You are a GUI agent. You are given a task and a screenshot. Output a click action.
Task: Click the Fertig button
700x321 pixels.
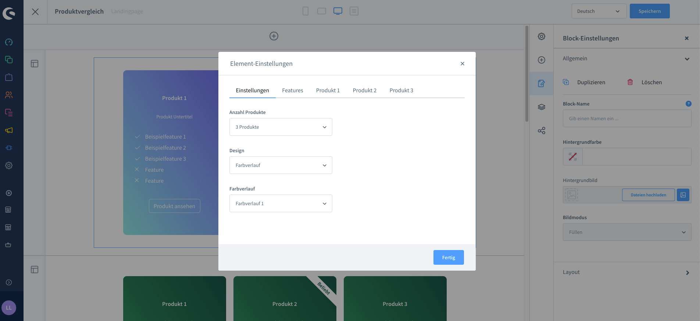tap(449, 257)
